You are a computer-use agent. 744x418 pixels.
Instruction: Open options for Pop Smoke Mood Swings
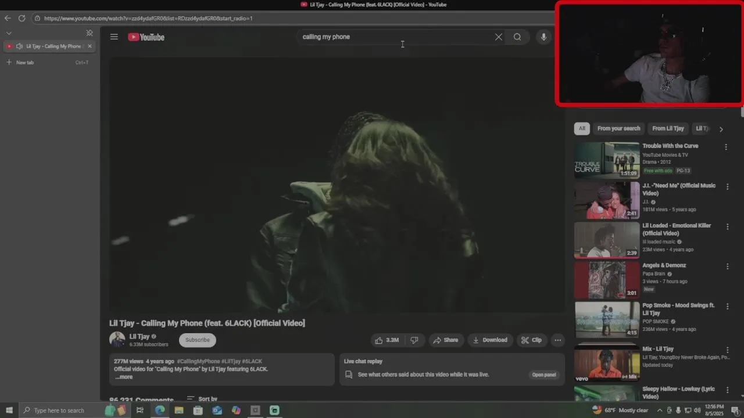727,306
